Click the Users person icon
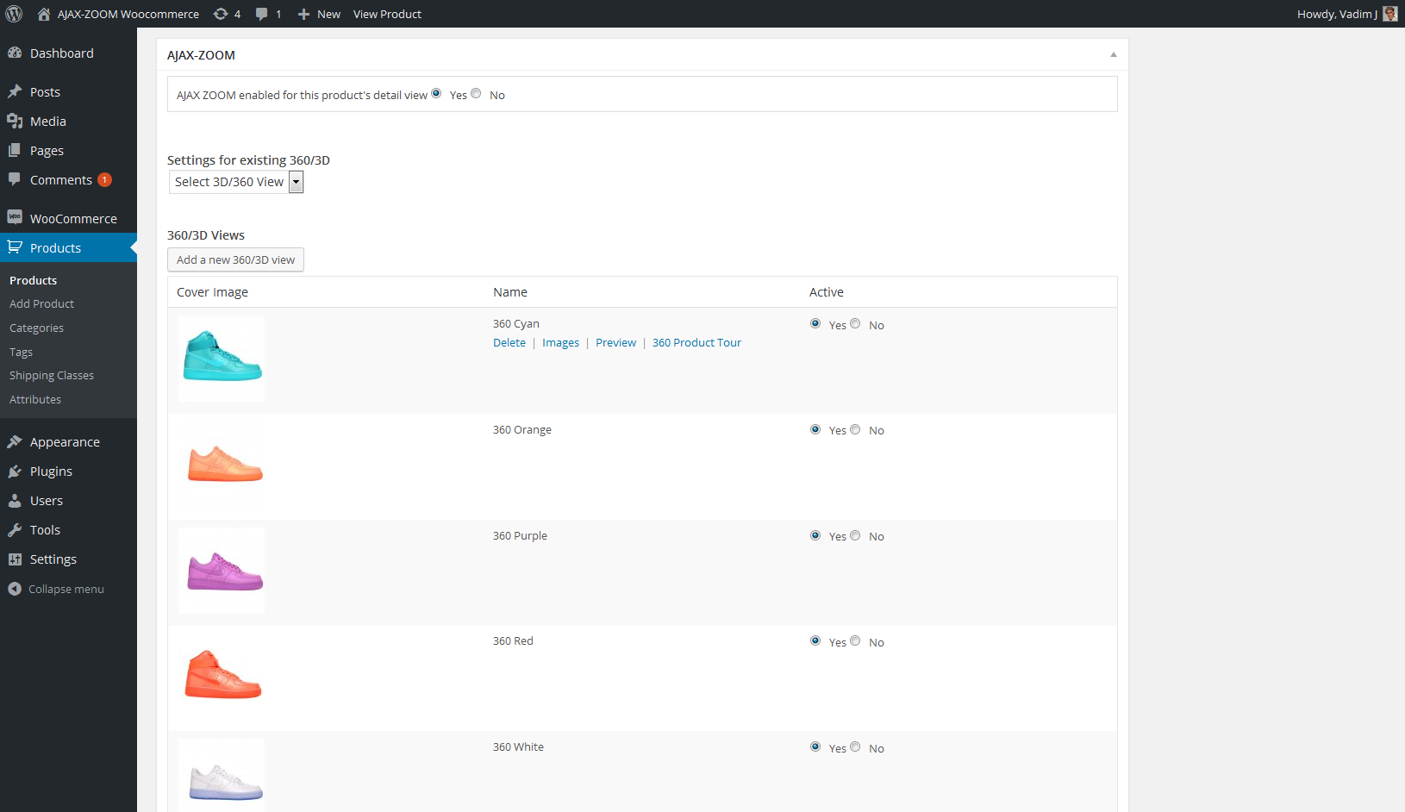This screenshot has width=1405, height=812. 15,500
